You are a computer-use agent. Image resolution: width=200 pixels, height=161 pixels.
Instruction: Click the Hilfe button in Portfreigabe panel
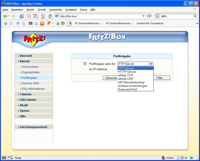(x=162, y=78)
